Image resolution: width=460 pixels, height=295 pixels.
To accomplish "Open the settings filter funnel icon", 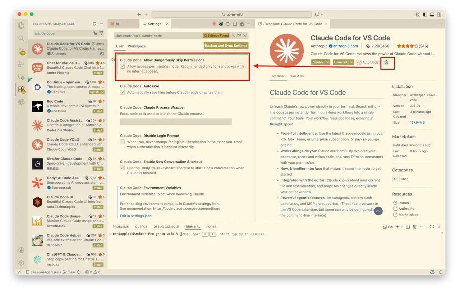I will [x=245, y=36].
